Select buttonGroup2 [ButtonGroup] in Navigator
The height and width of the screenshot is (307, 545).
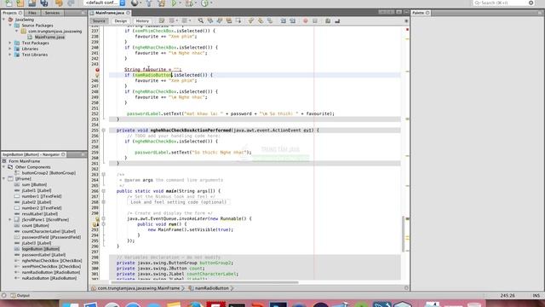(49, 173)
